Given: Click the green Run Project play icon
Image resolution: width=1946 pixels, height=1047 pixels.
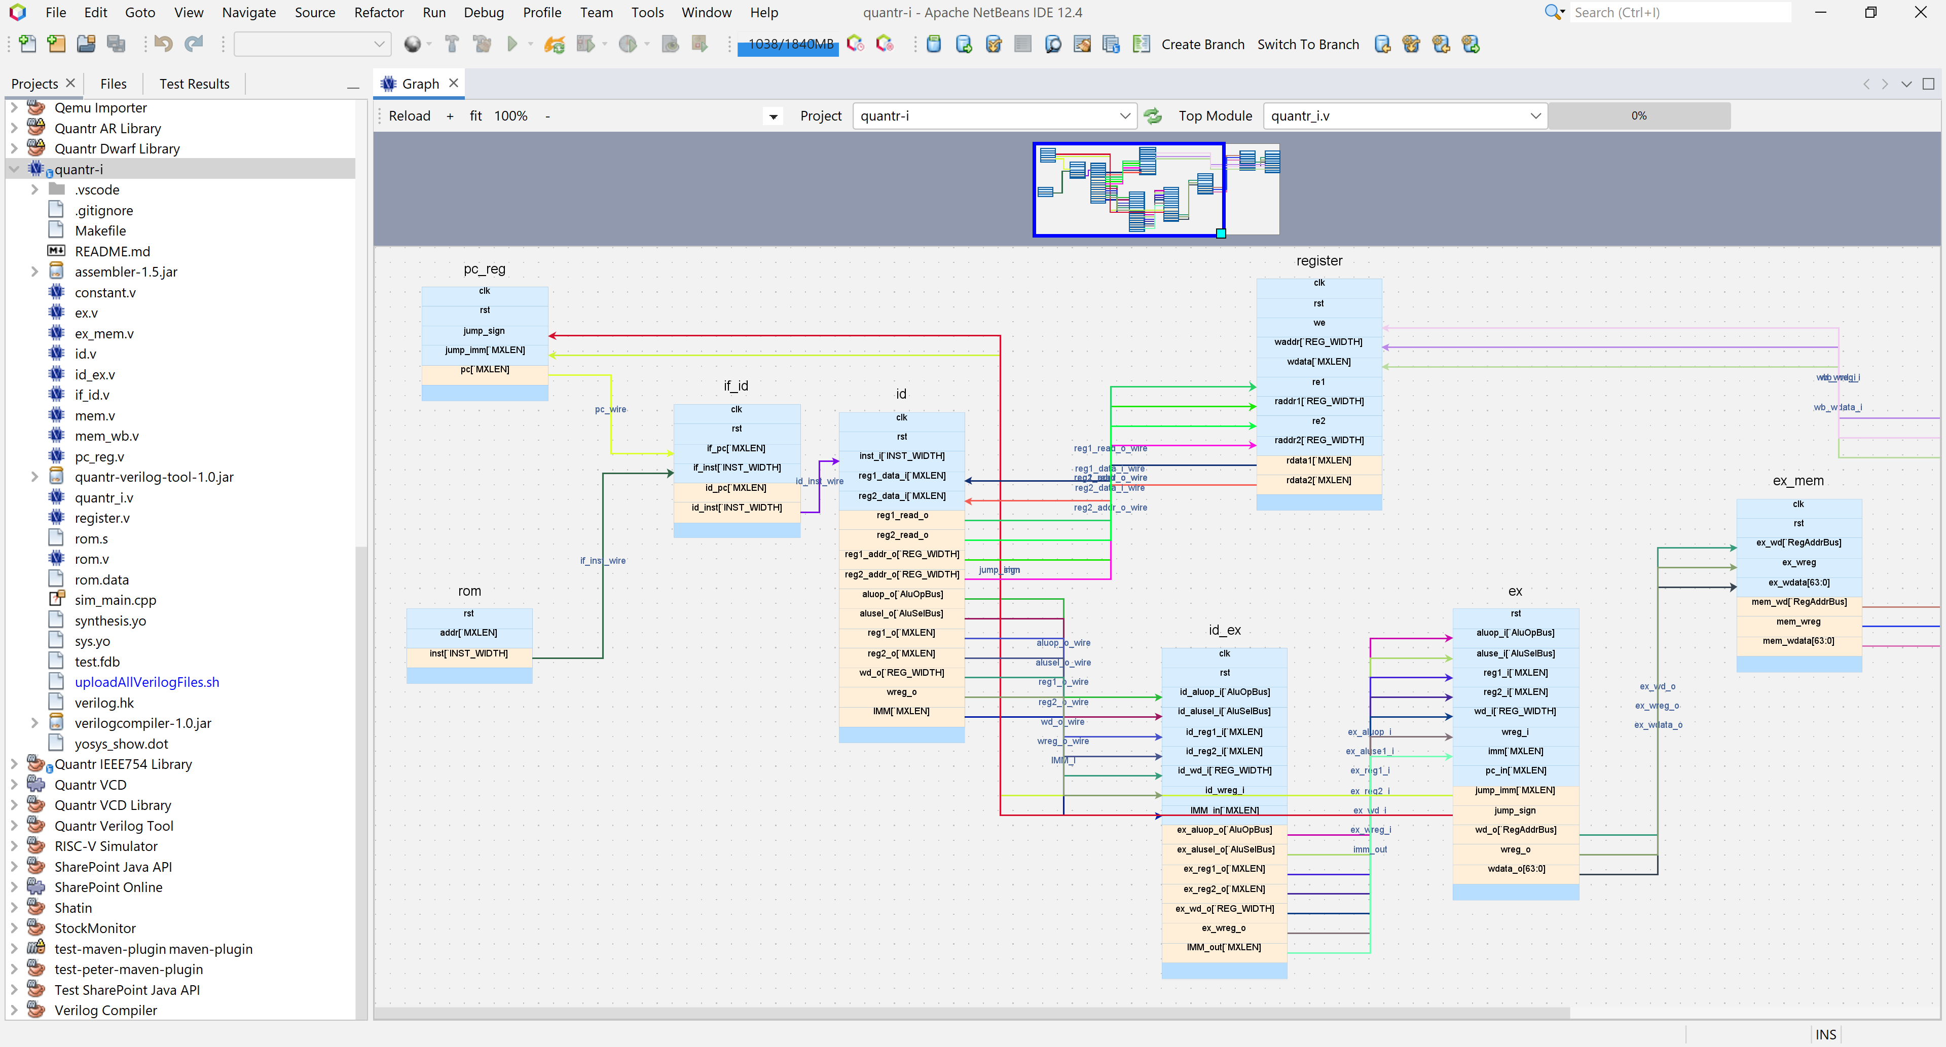Looking at the screenshot, I should pyautogui.click(x=512, y=44).
